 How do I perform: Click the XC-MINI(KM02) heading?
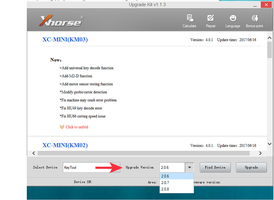click(x=65, y=145)
